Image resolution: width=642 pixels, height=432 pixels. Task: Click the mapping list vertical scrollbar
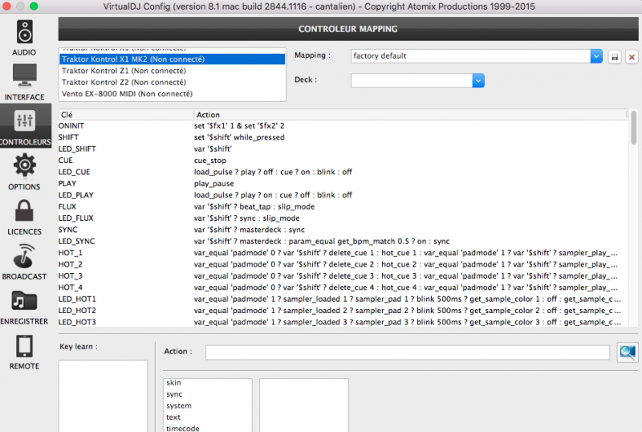[634, 128]
